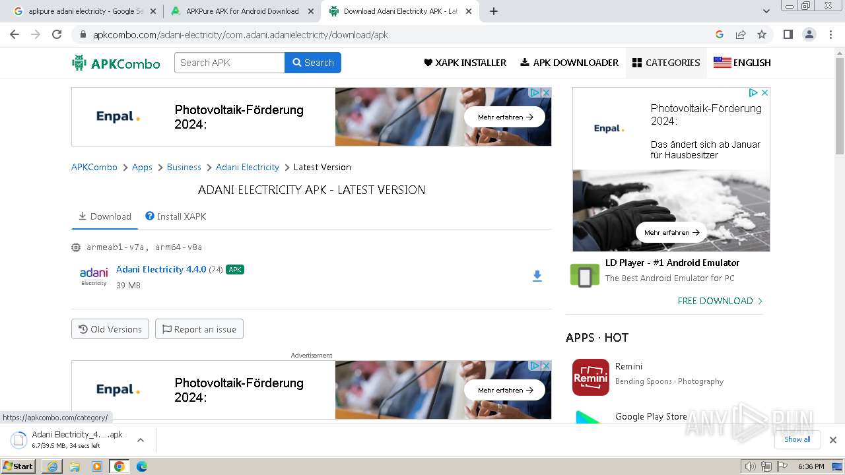Open the media player taskbar icon
845x475 pixels.
[x=97, y=466]
